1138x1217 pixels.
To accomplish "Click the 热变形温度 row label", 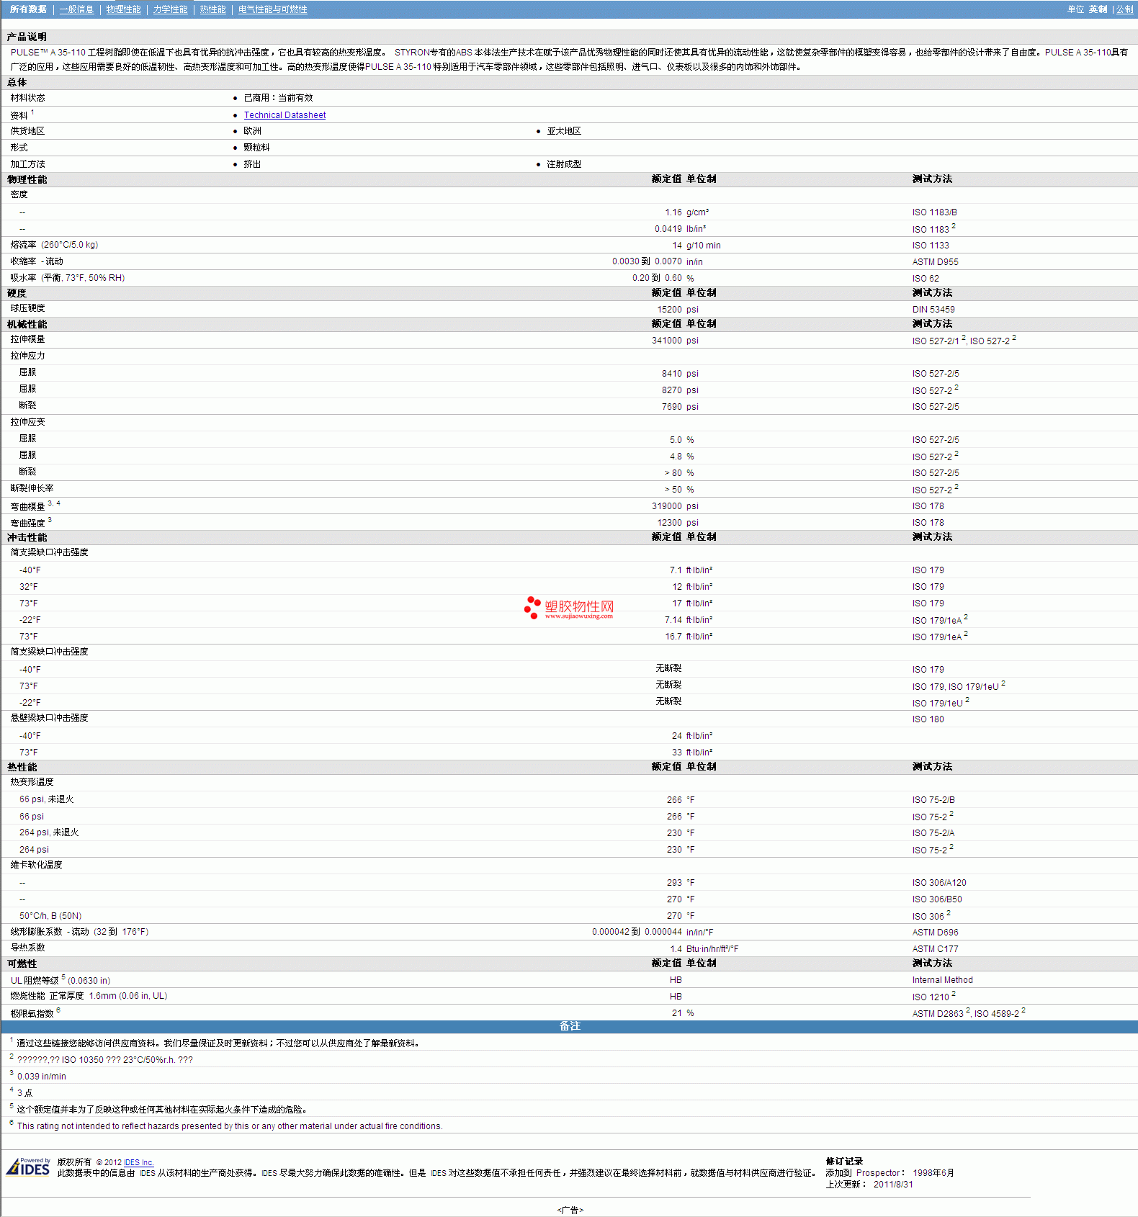I will pyautogui.click(x=32, y=782).
